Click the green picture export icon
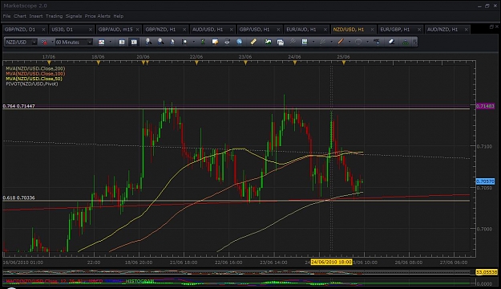Image resolution: width=501 pixels, height=289 pixels. 268,42
